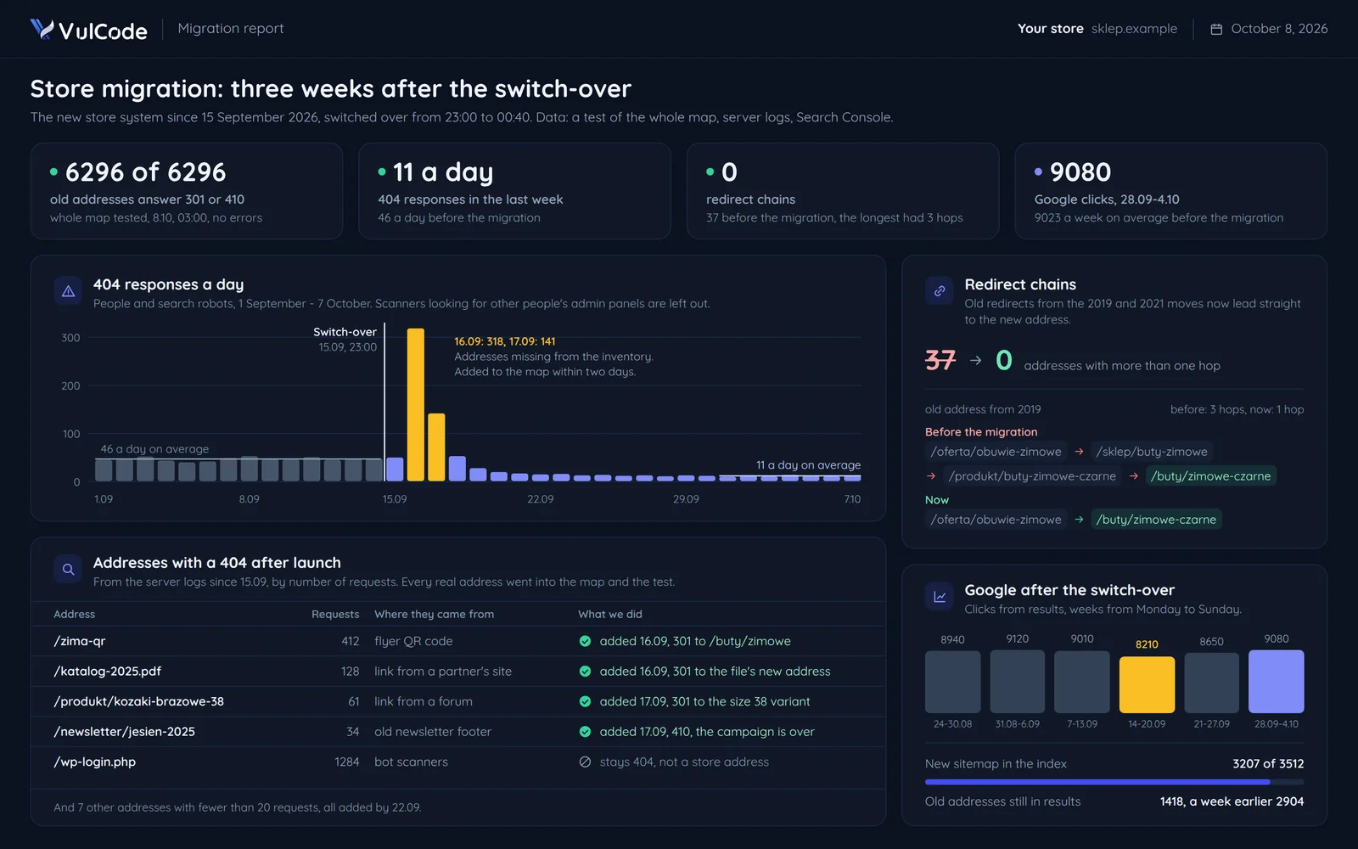Screen dimensions: 1358x849
Task: Click the Migration report header label
Action: (231, 29)
